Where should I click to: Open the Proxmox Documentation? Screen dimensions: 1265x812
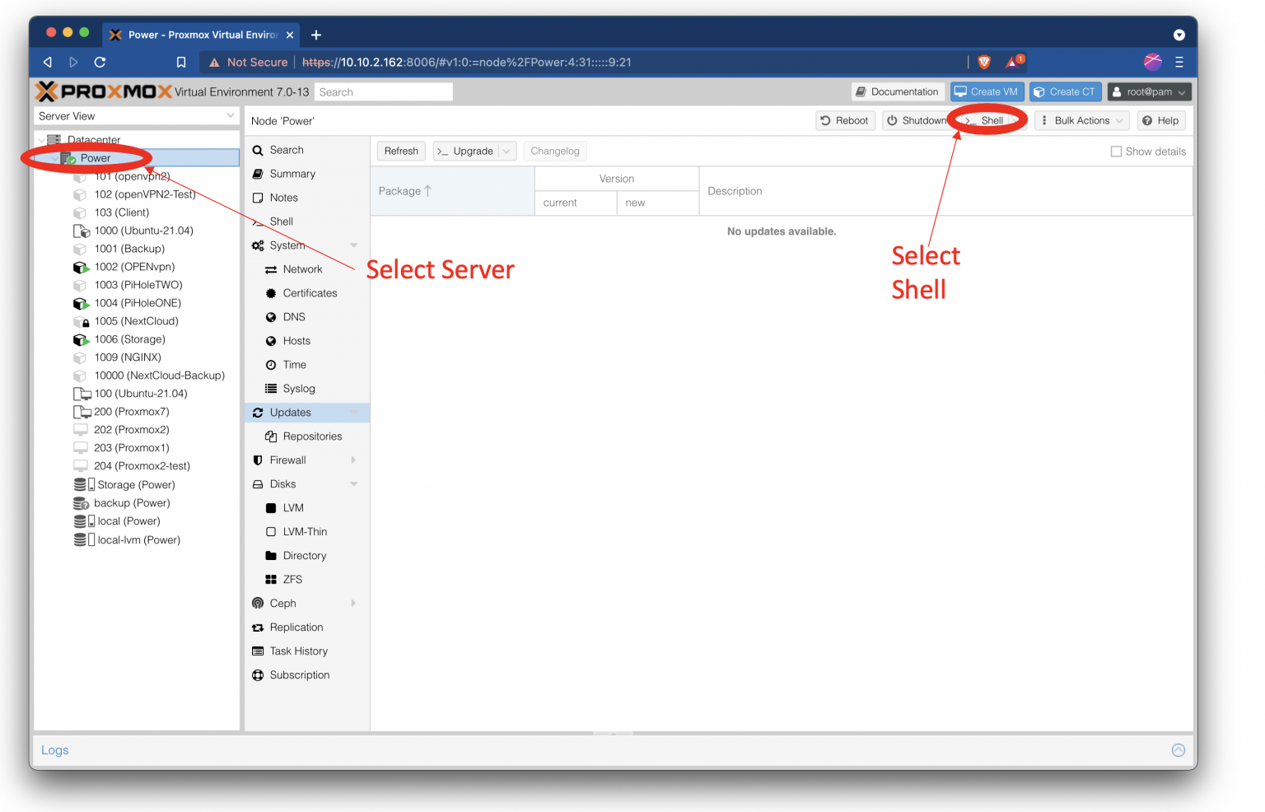(x=897, y=91)
